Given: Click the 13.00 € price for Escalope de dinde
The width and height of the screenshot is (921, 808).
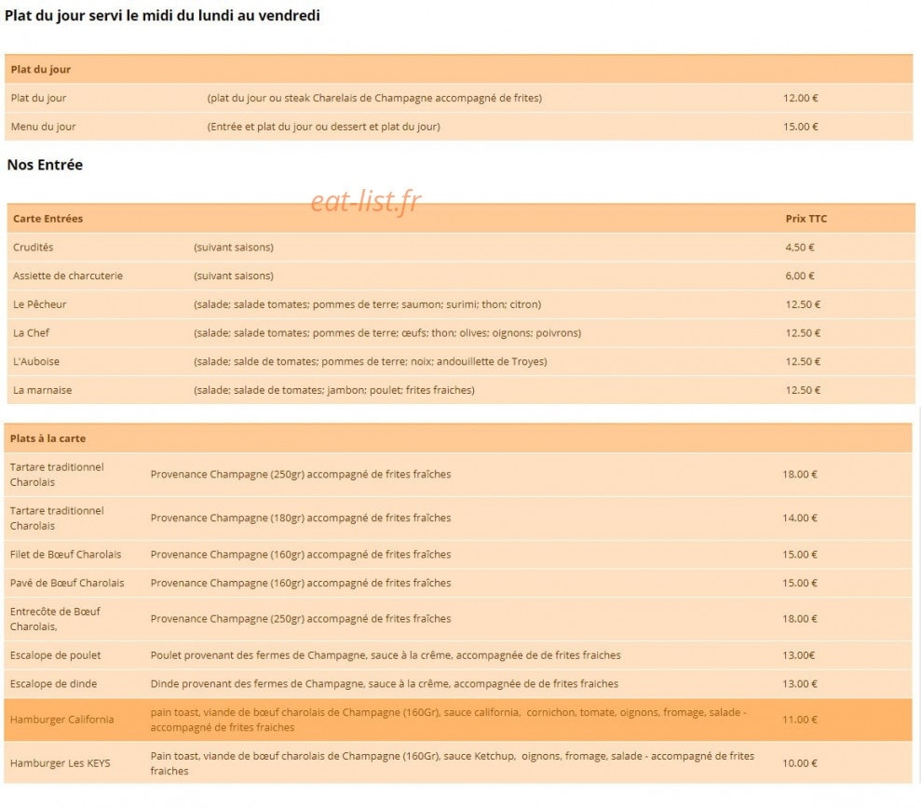Looking at the screenshot, I should [x=799, y=684].
